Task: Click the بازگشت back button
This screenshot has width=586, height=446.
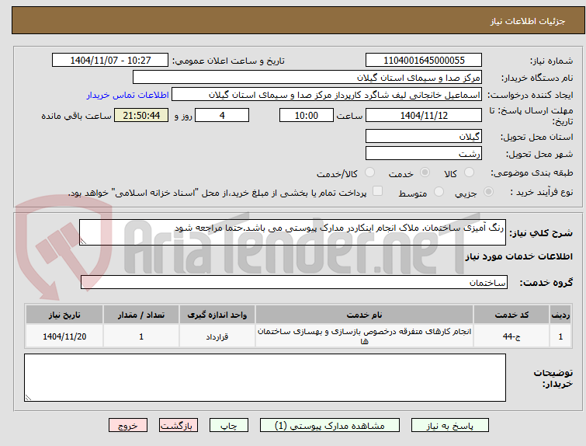Action: pyautogui.click(x=179, y=426)
